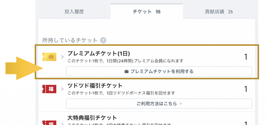Screen dimensions: 267x125
Task: Click the ツドツドボーナス福引 description text
Action: coord(121,93)
